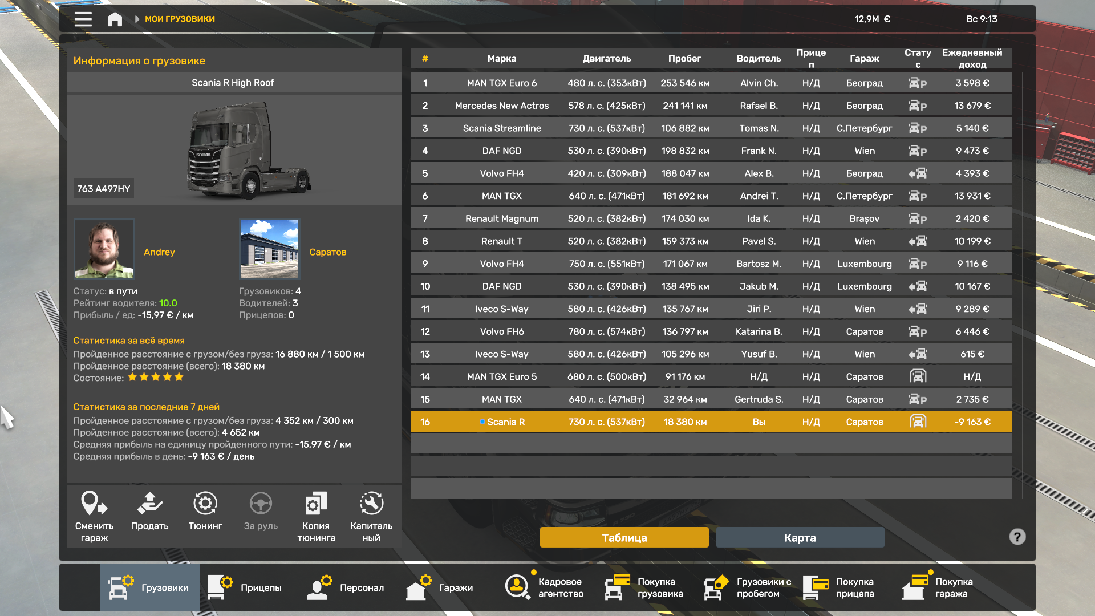This screenshot has height=616, width=1095.
Task: Select the highlighted Scania R row
Action: (711, 422)
